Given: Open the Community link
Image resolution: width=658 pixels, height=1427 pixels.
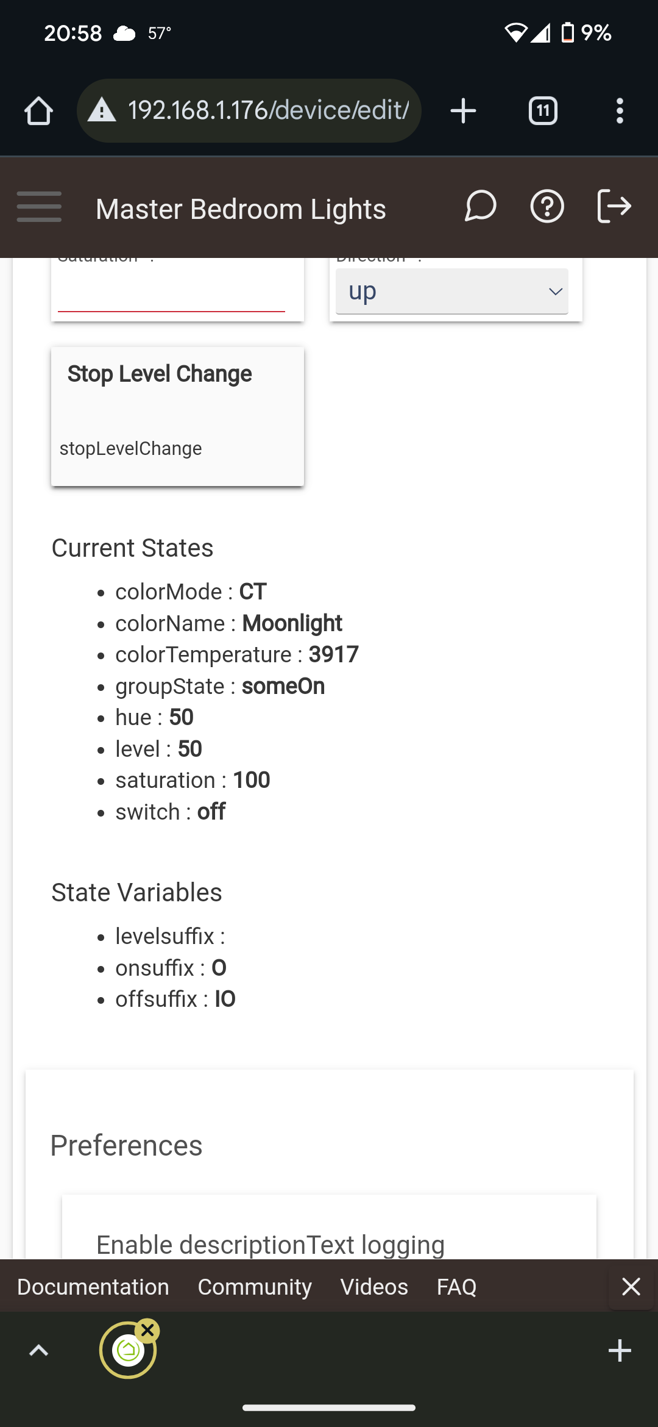Looking at the screenshot, I should pos(255,1287).
